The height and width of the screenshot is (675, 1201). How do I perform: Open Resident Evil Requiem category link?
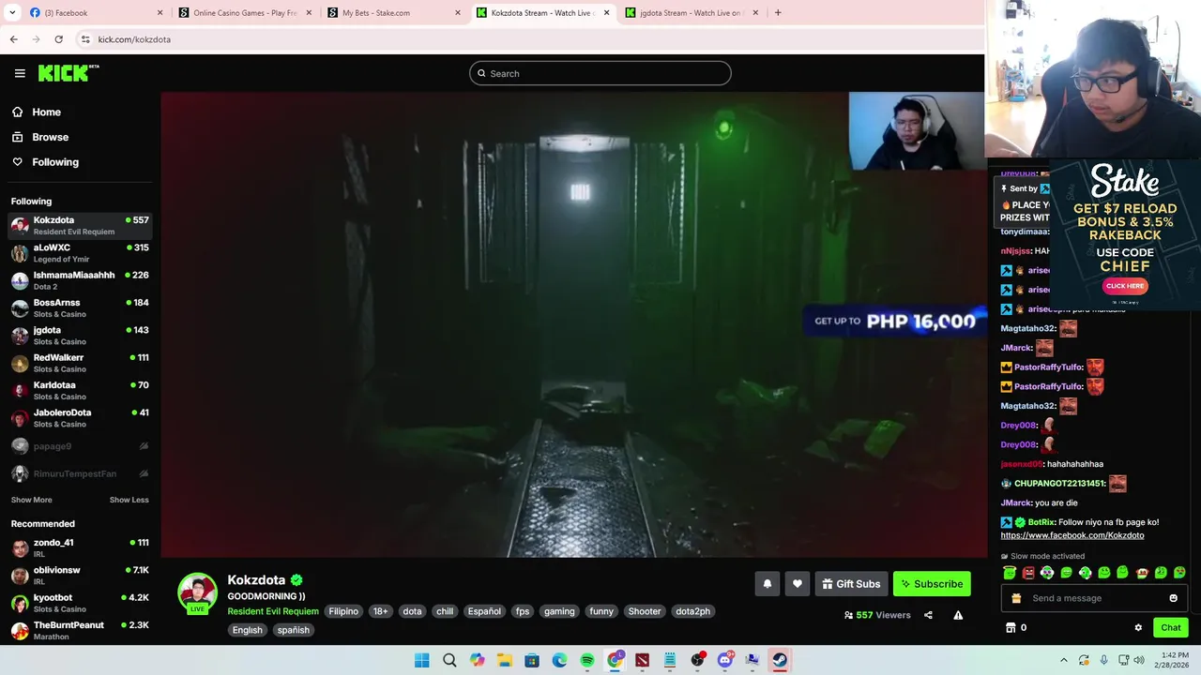(x=273, y=611)
